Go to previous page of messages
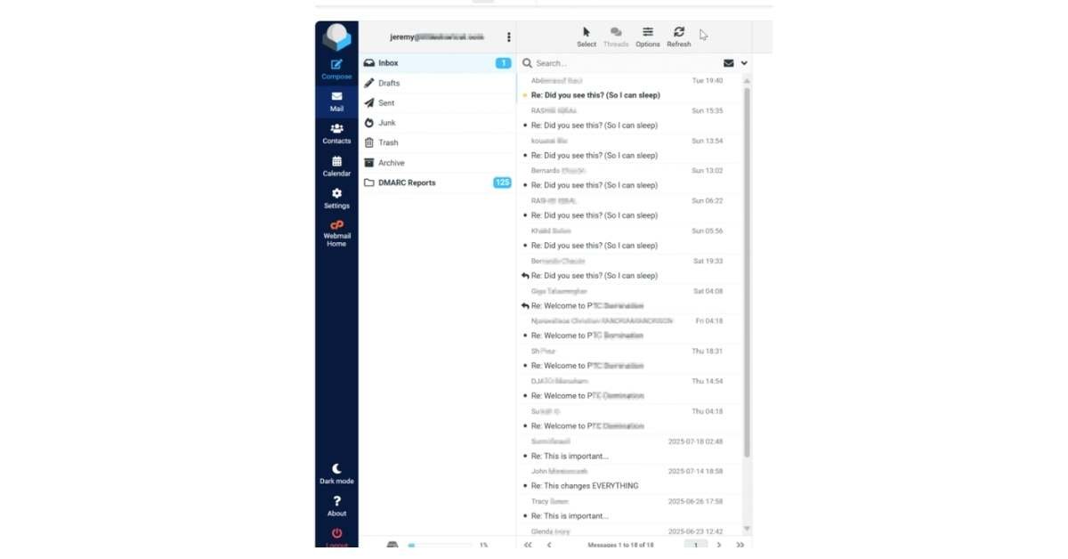Viewport: 1068px width, 559px height. point(549,545)
